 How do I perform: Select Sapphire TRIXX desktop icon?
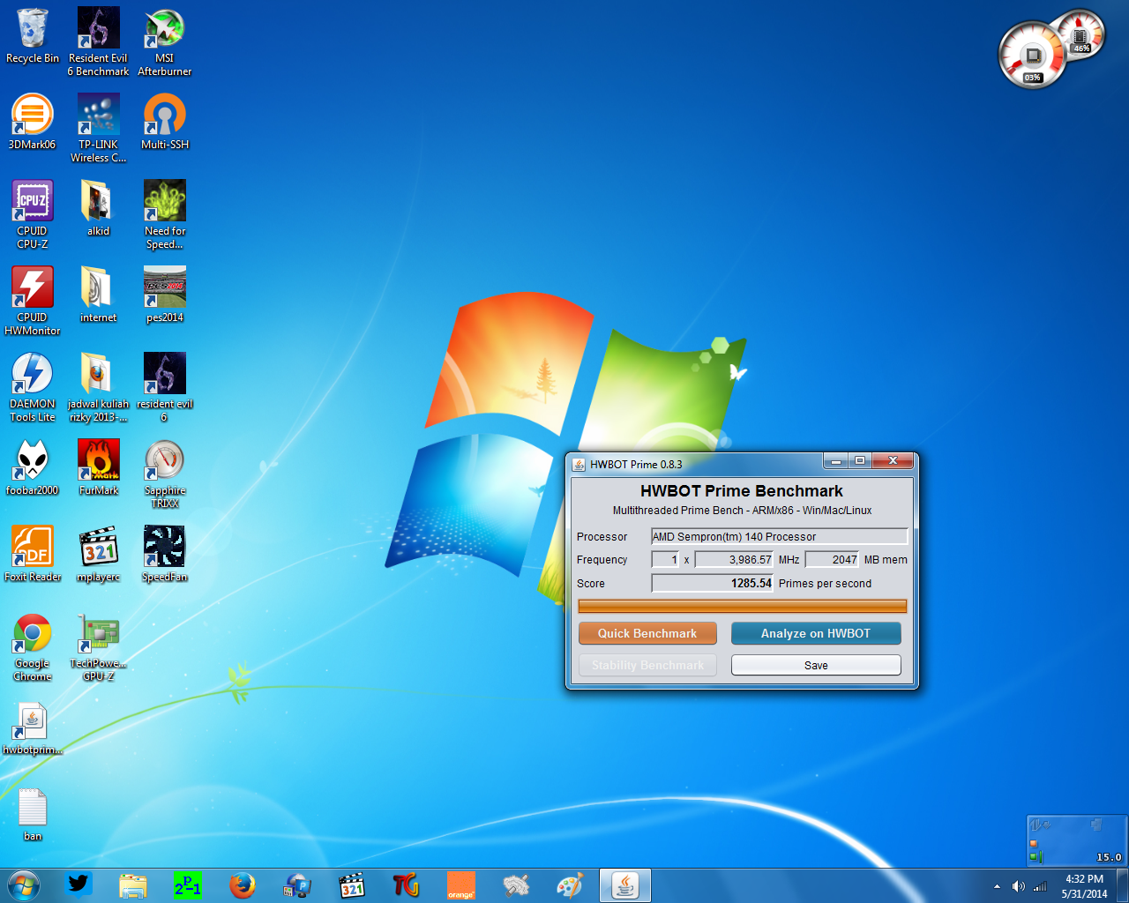click(165, 474)
